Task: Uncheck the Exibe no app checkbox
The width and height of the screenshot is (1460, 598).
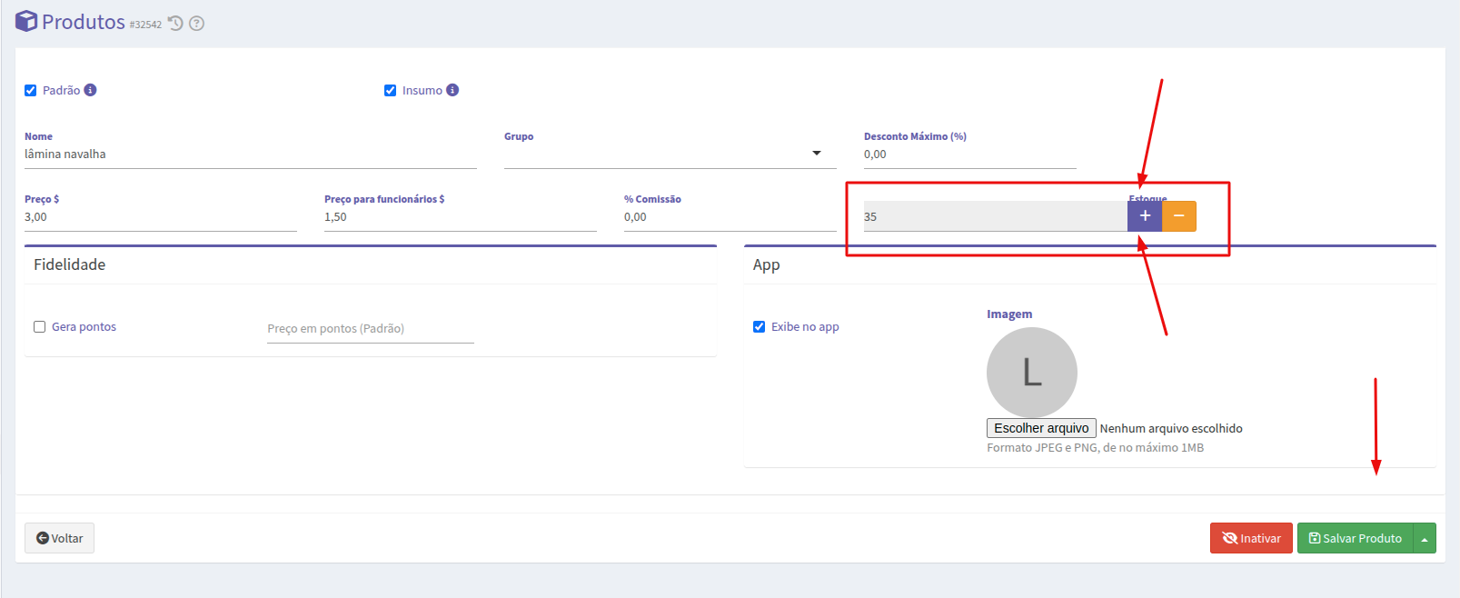Action: 760,327
